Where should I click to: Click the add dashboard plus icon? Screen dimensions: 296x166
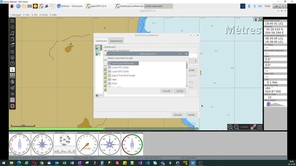[x=97, y=95]
